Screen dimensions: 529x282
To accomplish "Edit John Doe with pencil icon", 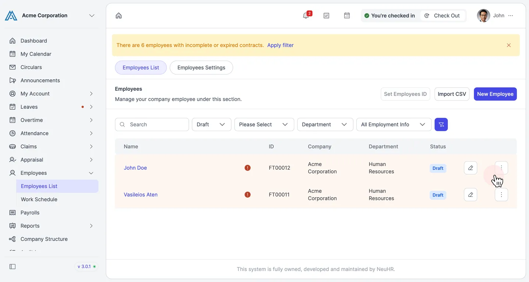I will tap(471, 168).
